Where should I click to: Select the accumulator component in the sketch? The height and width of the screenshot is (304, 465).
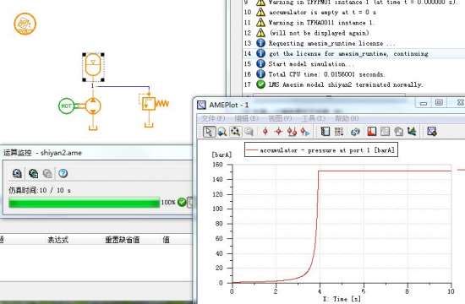pos(93,67)
